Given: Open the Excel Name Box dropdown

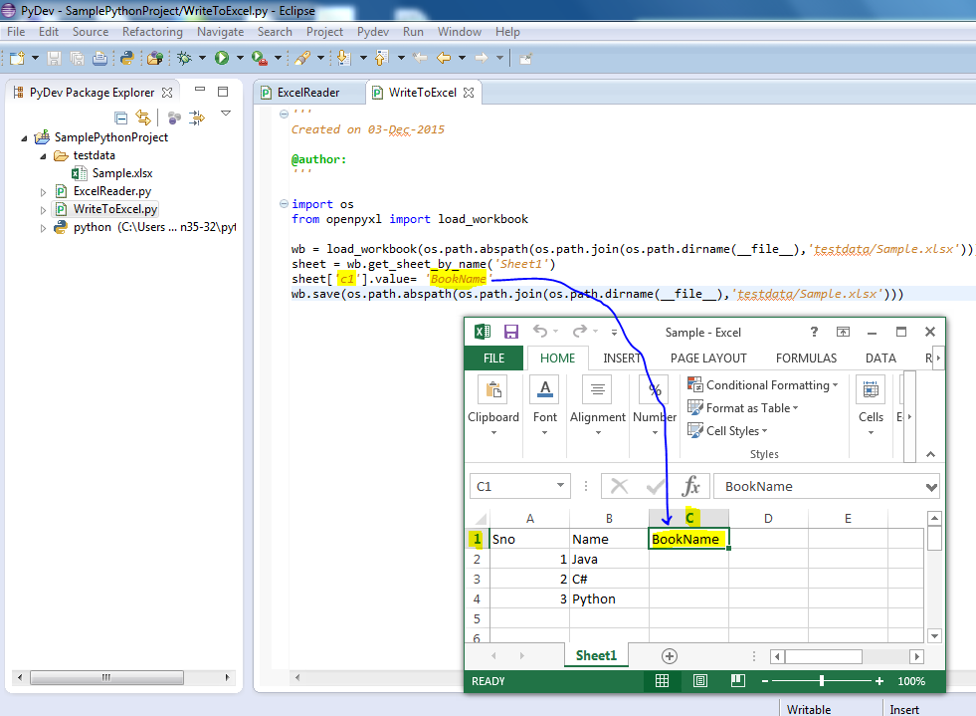Looking at the screenshot, I should click(x=560, y=487).
